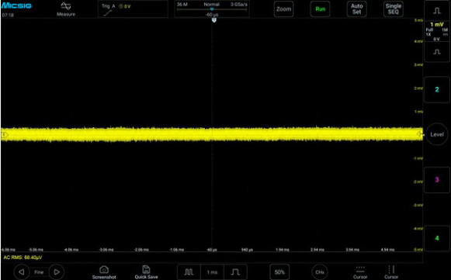Decrease timebase with multi-pulse icon
451x280 pixels.
tap(189, 272)
